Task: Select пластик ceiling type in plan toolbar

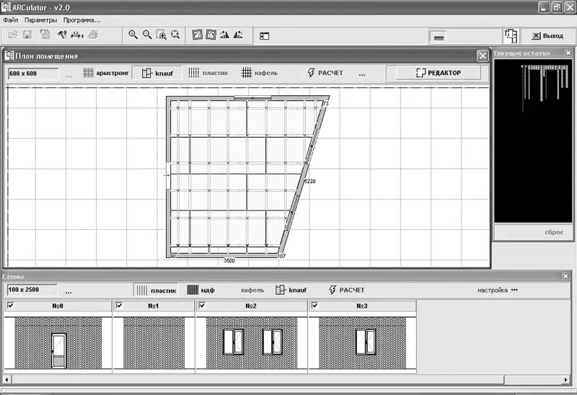Action: coord(208,73)
